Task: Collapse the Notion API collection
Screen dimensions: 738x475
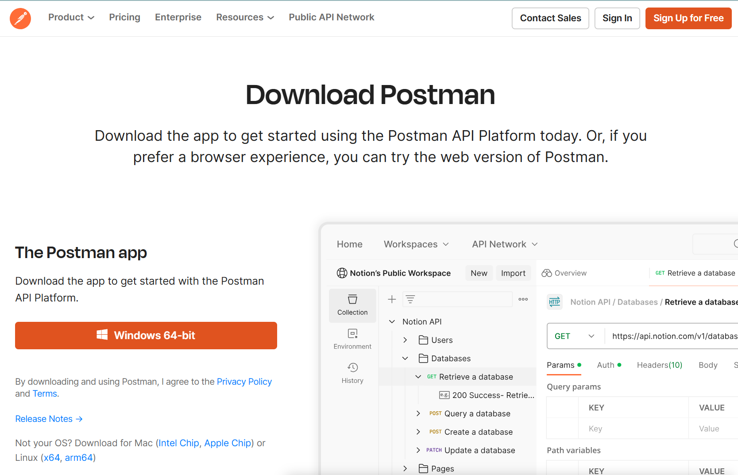Action: pos(392,322)
